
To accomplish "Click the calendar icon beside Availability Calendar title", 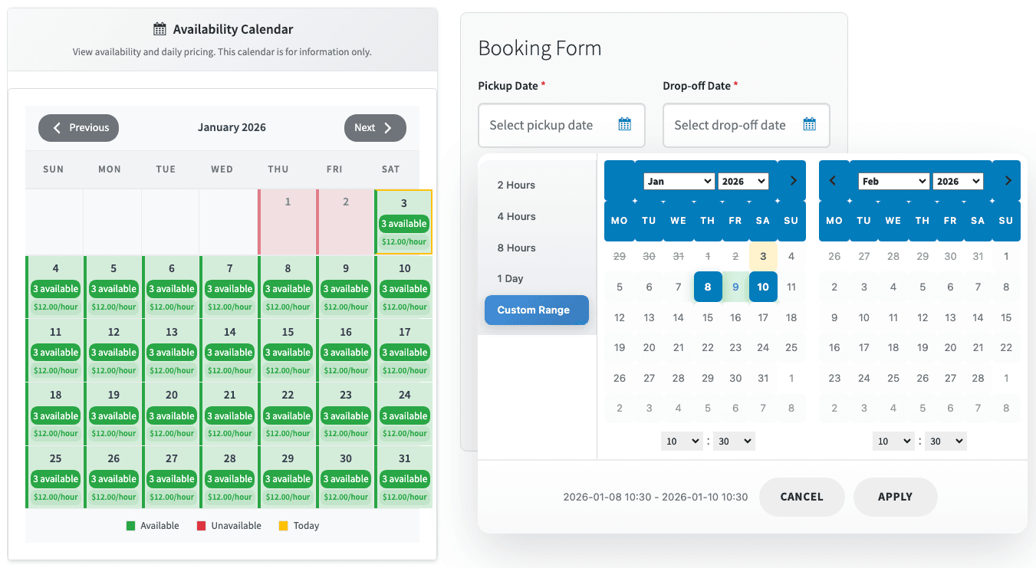I will click(x=160, y=28).
